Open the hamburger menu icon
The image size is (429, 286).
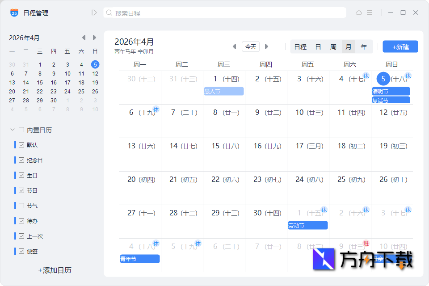pyautogui.click(x=369, y=13)
